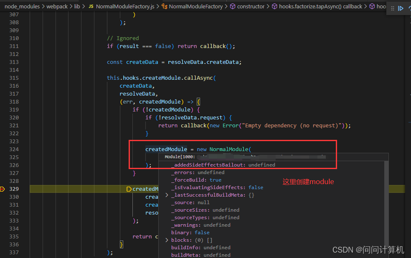Image resolution: width=411 pixels, height=258 pixels.
Task: Click createData constant on line 313
Action: tap(142, 62)
